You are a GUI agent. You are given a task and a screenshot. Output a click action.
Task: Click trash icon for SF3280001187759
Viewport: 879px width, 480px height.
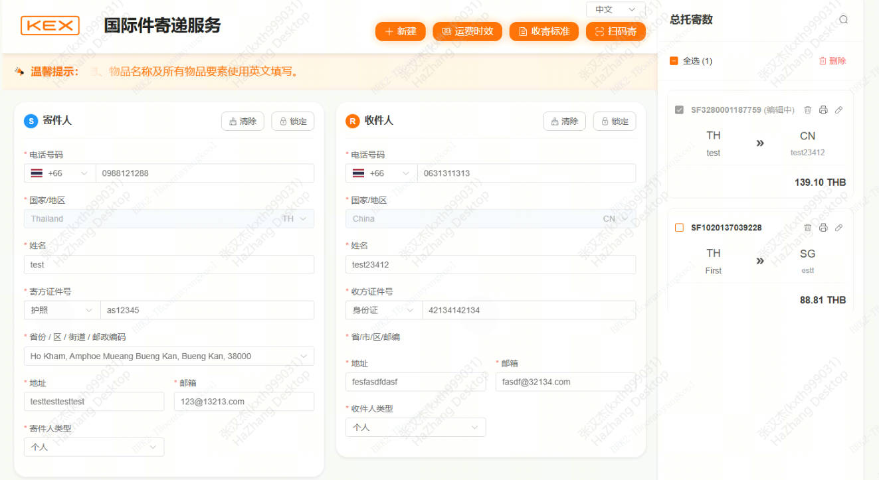pyautogui.click(x=808, y=110)
